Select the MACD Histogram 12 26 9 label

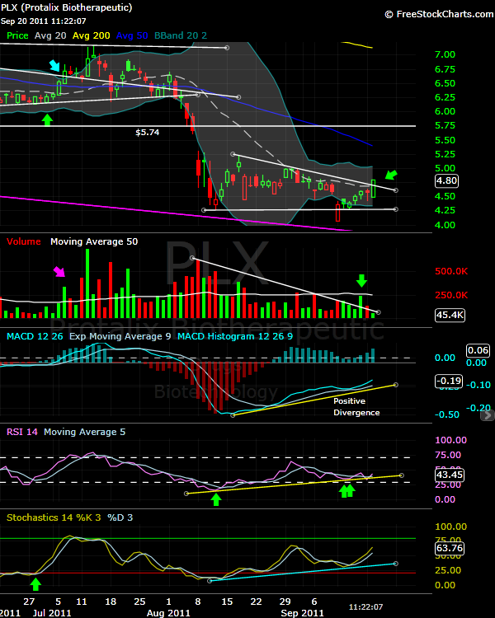click(235, 336)
